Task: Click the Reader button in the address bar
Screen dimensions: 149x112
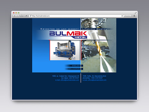Action: pyautogui.click(x=128, y=16)
